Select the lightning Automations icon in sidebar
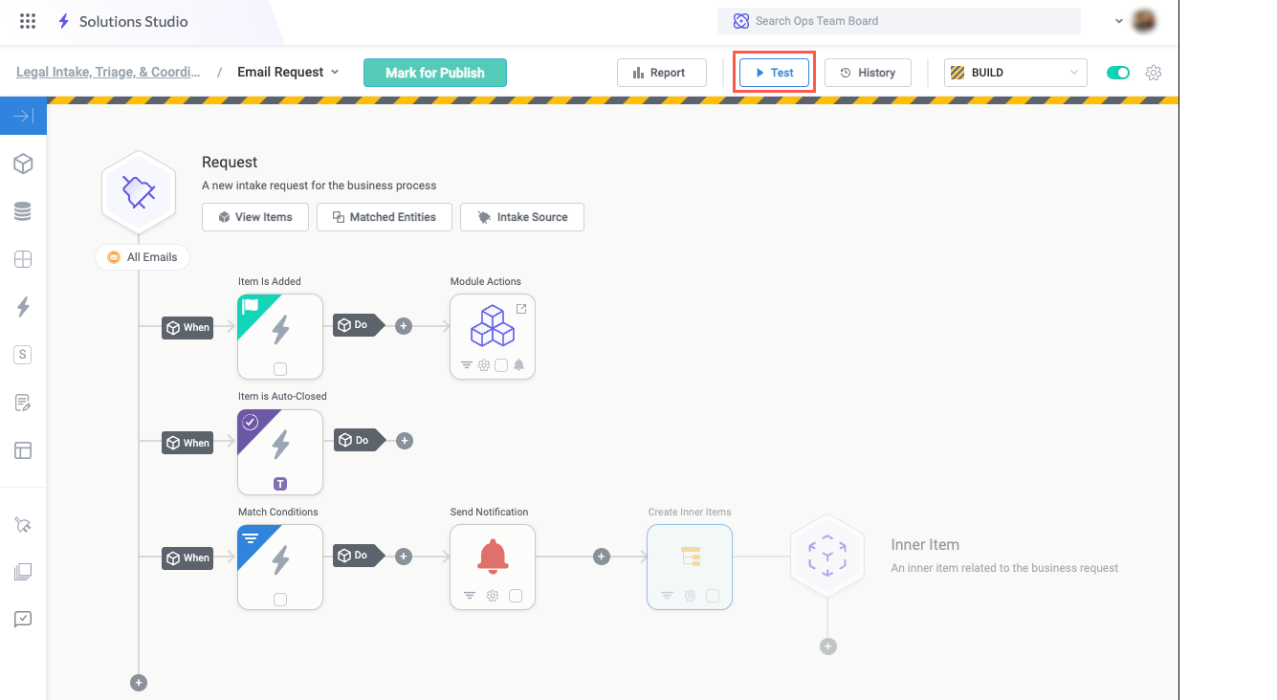The width and height of the screenshot is (1277, 700). [23, 307]
